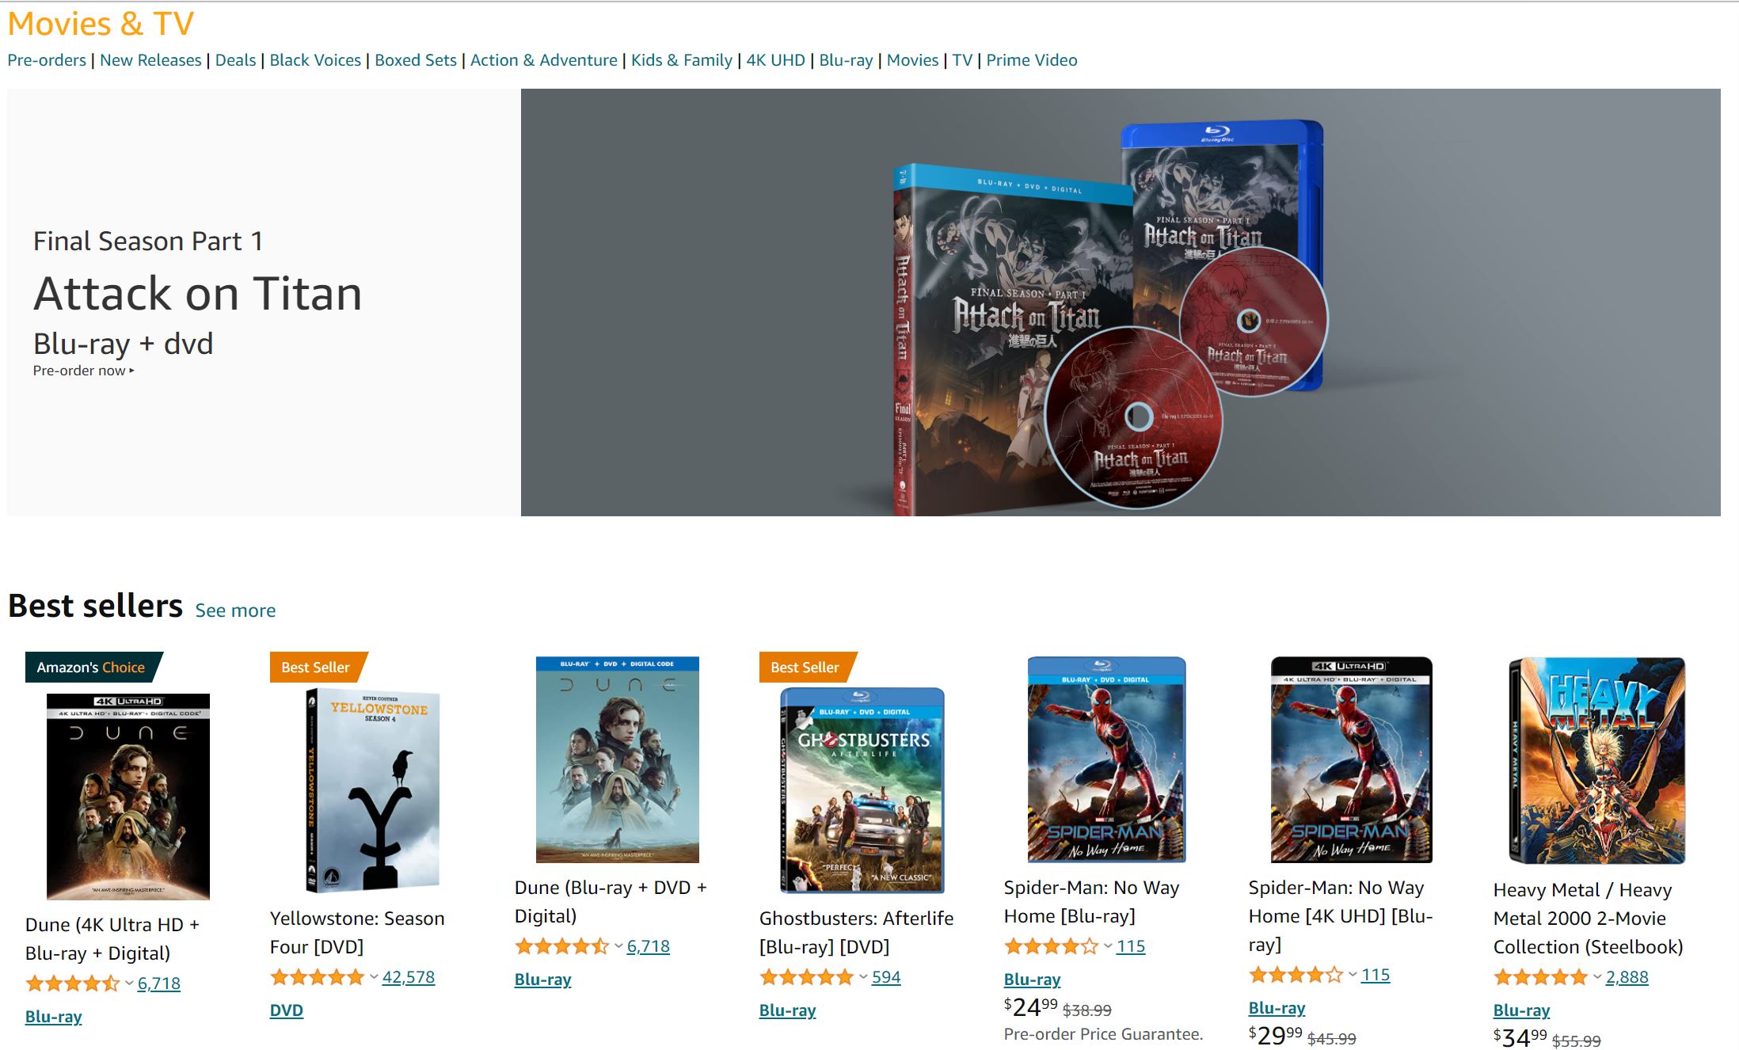1739x1050 pixels.
Task: Select the DVD format link under Yellowstone
Action: [287, 1010]
